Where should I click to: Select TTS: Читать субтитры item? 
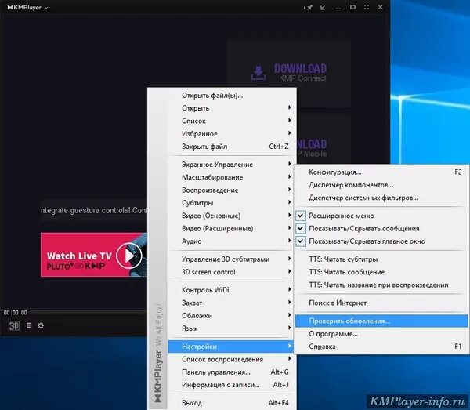pos(381,259)
